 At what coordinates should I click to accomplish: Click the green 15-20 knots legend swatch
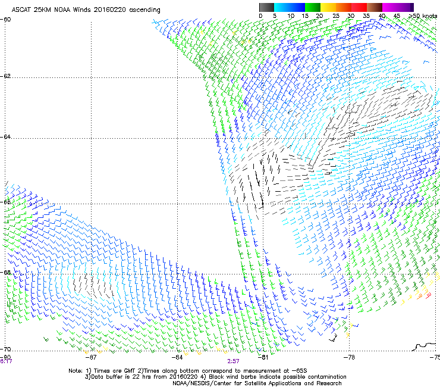[x=313, y=7]
